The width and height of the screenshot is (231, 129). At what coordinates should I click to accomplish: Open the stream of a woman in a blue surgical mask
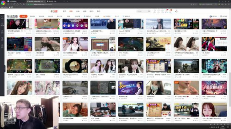click(x=158, y=88)
